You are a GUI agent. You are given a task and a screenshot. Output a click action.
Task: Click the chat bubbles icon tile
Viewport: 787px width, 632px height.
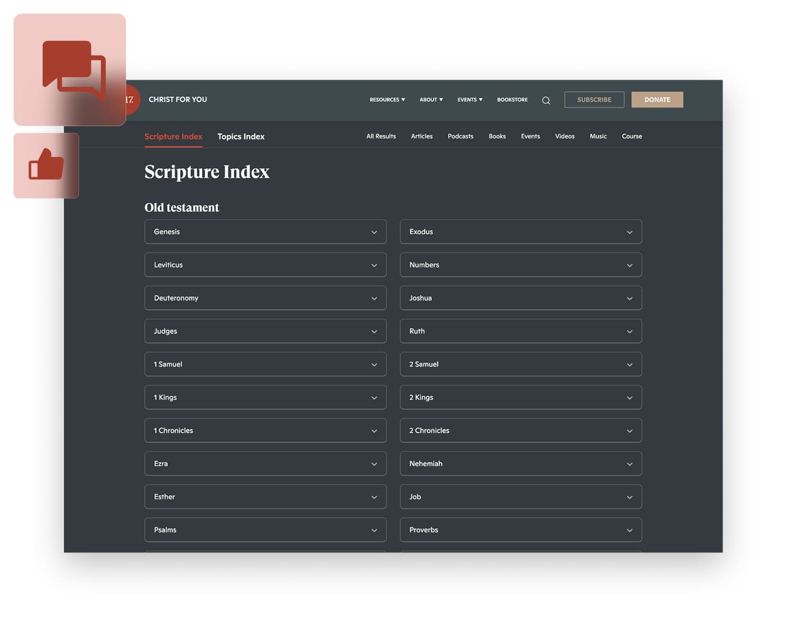pos(70,70)
